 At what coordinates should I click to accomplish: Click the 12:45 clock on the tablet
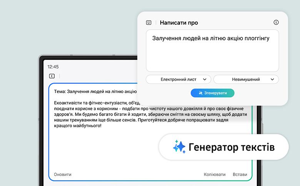pos(53,66)
